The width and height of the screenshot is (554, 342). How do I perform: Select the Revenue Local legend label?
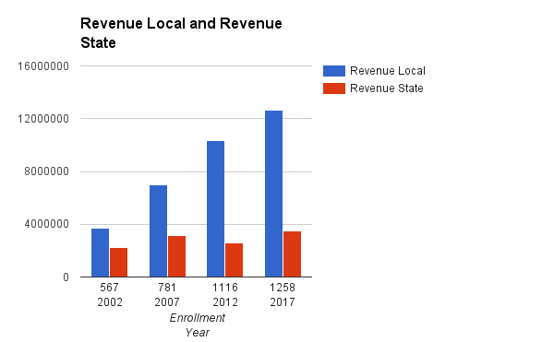[388, 71]
